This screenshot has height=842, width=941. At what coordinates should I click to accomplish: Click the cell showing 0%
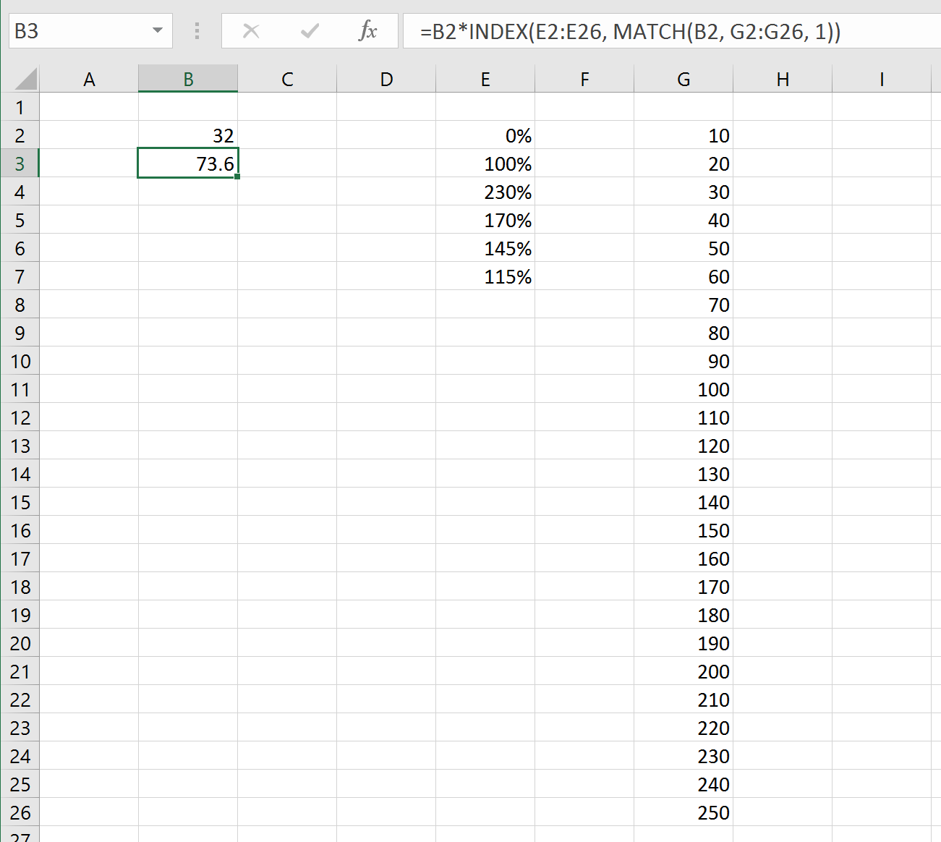pyautogui.click(x=485, y=135)
